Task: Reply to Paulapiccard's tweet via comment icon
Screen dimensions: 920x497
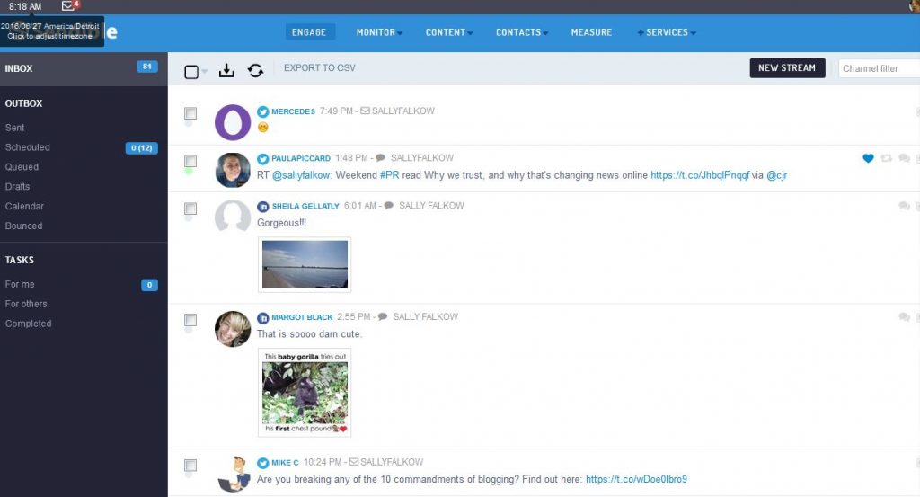Action: [904, 158]
